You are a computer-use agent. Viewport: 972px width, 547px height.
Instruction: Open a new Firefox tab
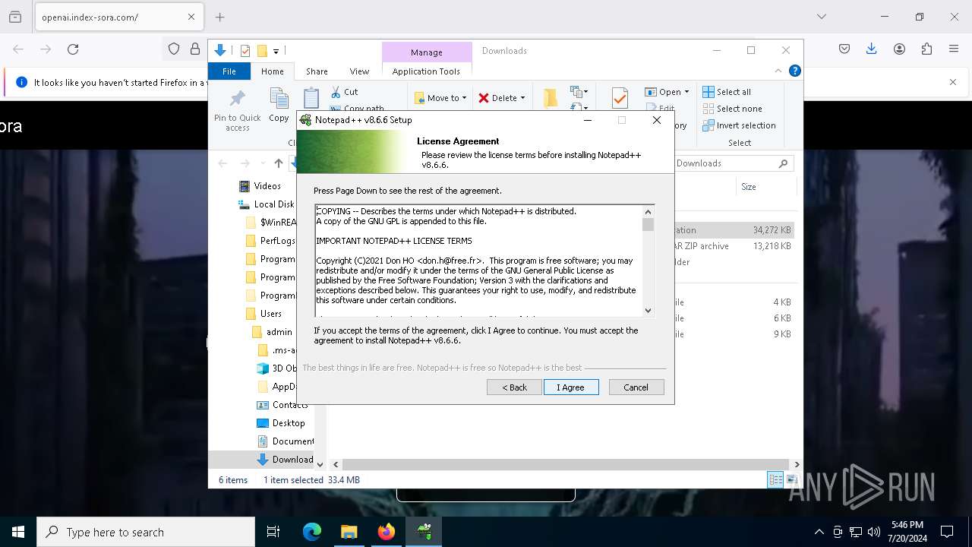[219, 17]
